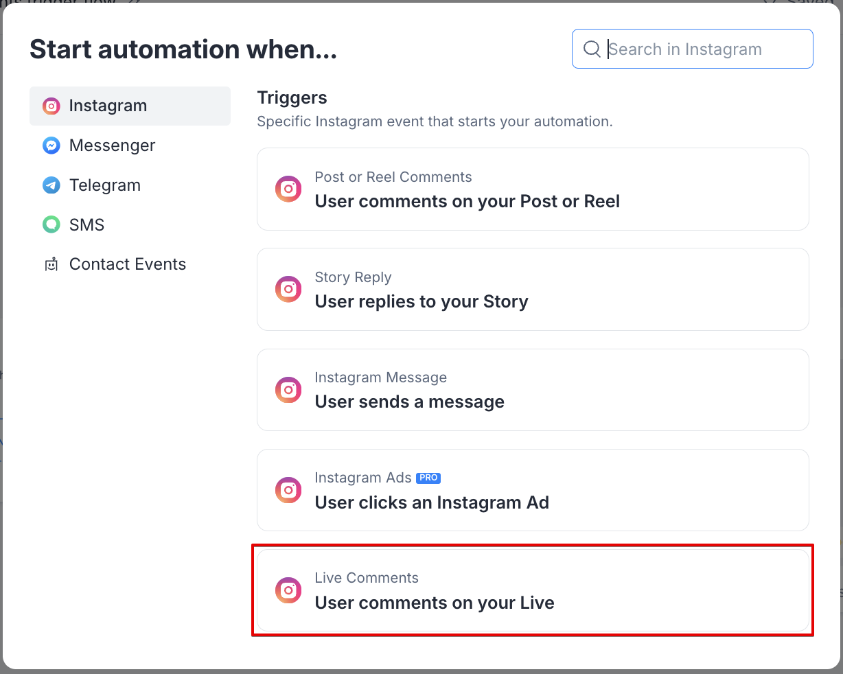The width and height of the screenshot is (843, 674).
Task: Click Instagram icon on Story Reply card
Action: (x=288, y=289)
